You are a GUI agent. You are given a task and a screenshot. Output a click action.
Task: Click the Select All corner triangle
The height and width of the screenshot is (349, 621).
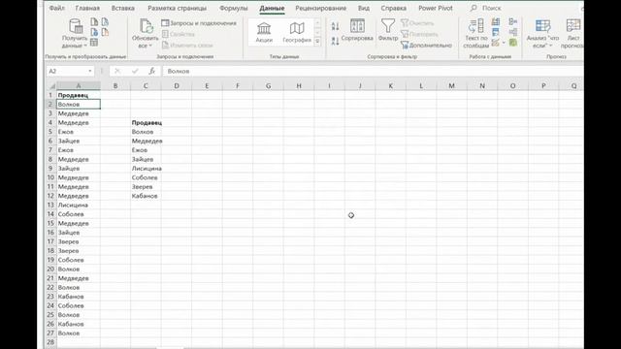(51, 86)
